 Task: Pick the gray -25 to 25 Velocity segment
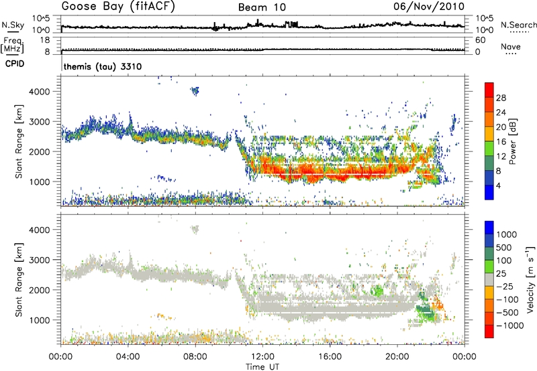[489, 279]
